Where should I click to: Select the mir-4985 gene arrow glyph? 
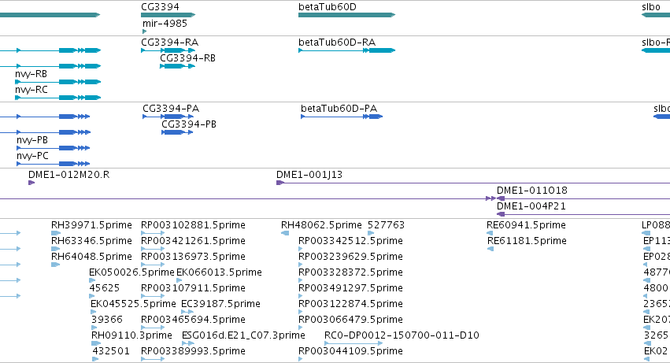pos(144,31)
